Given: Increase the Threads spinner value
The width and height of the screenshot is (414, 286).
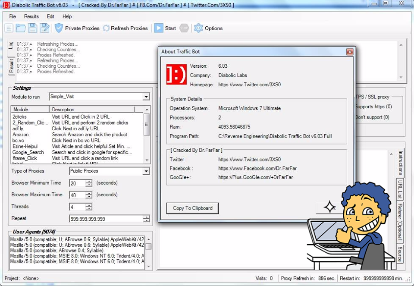Looking at the screenshot, I should (89, 205).
